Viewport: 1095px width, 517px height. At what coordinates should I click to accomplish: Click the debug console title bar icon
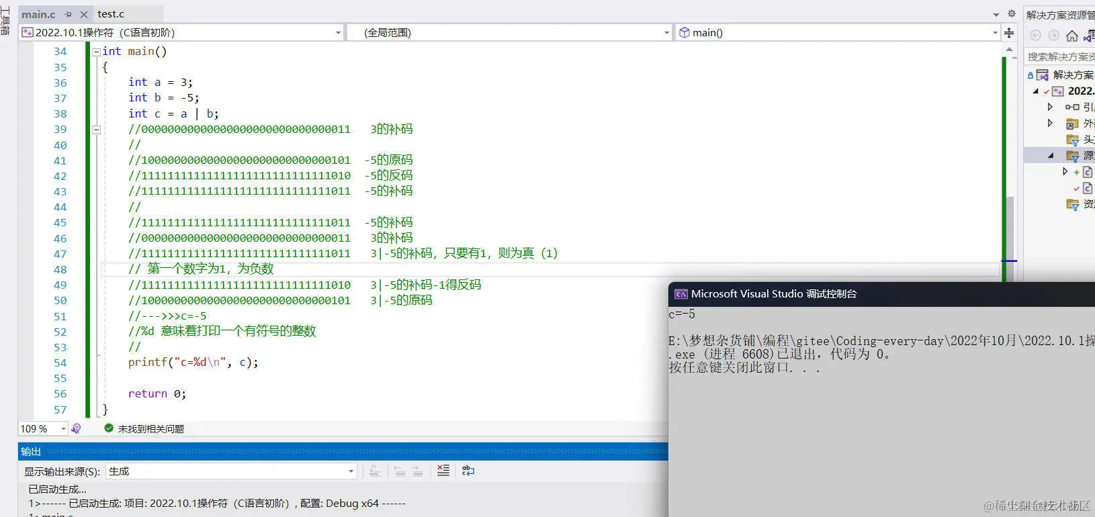681,294
